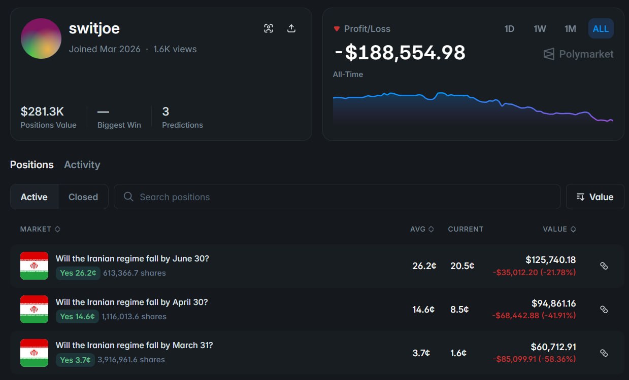Sort positions by AVG column
The image size is (629, 380).
(422, 229)
